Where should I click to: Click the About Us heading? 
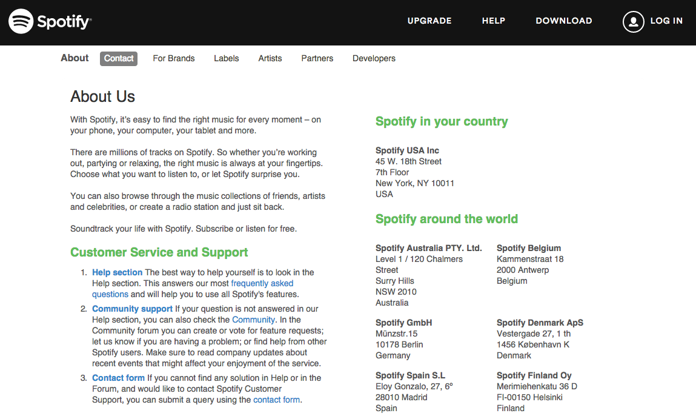click(x=102, y=96)
